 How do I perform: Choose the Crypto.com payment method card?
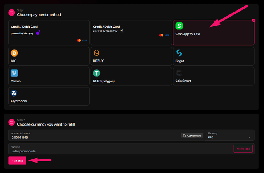(49, 96)
